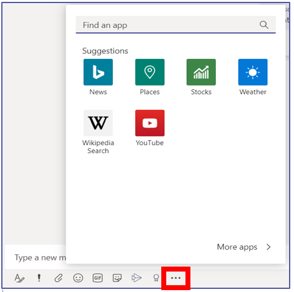Attach a file using the paperclip icon

tap(58, 278)
